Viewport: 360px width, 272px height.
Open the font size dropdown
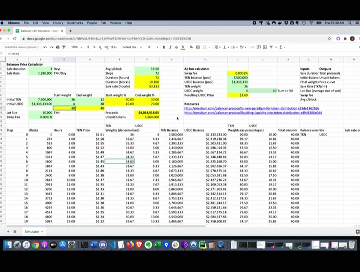coord(152,47)
